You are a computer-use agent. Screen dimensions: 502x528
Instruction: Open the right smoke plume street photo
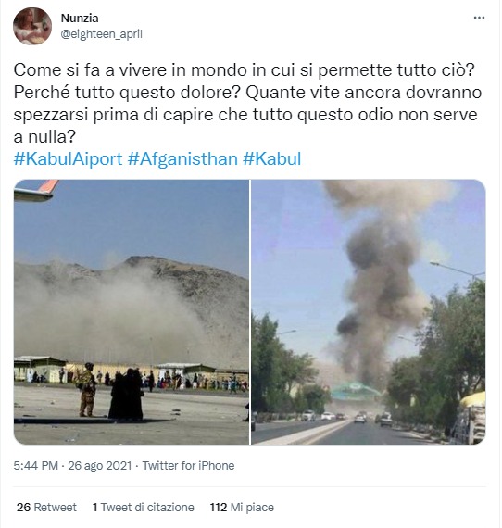click(x=369, y=312)
